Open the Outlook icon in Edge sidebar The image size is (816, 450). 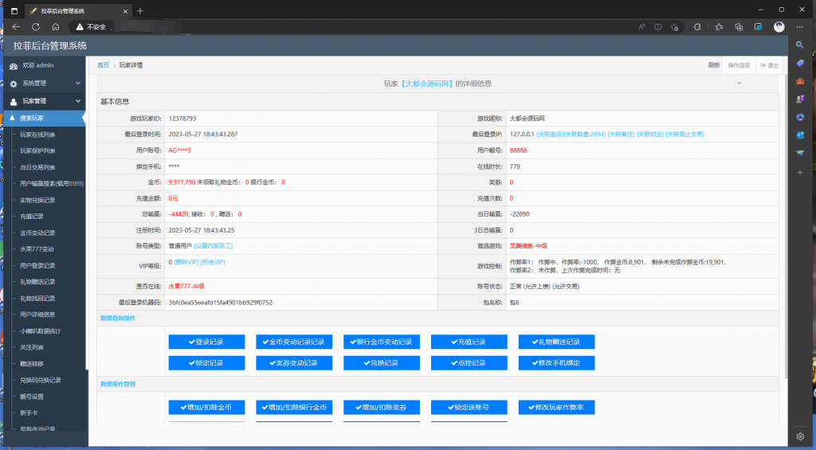click(800, 135)
